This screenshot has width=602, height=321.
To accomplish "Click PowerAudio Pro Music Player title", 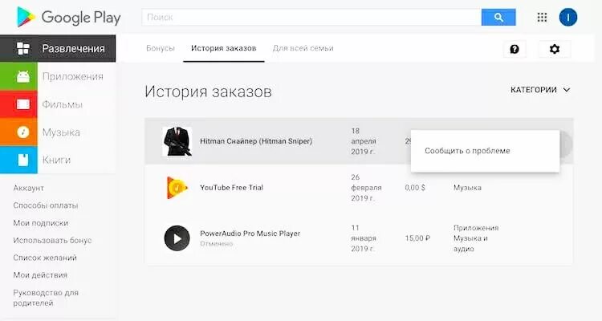I will [250, 234].
